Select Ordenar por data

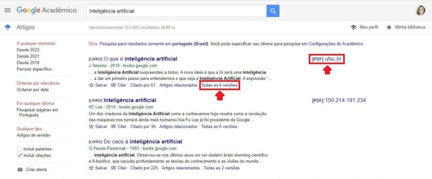coord(32,89)
